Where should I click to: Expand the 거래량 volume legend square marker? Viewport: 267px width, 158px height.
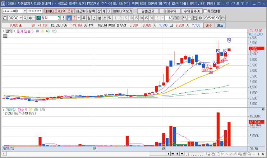[4, 110]
